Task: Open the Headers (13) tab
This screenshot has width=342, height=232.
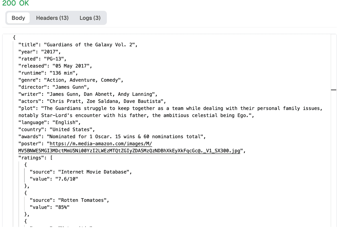Action: tap(52, 18)
